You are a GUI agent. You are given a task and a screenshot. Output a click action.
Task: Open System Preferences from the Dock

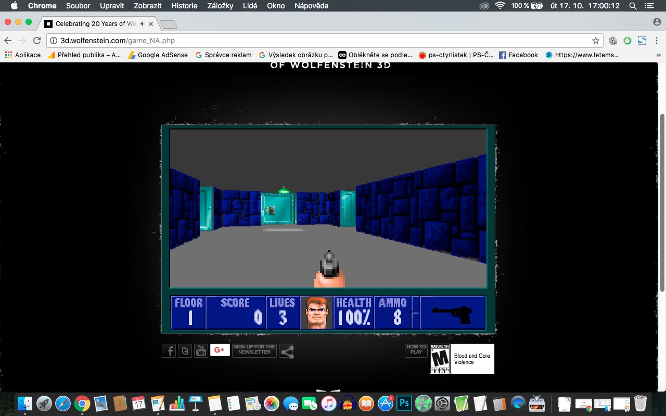point(442,404)
